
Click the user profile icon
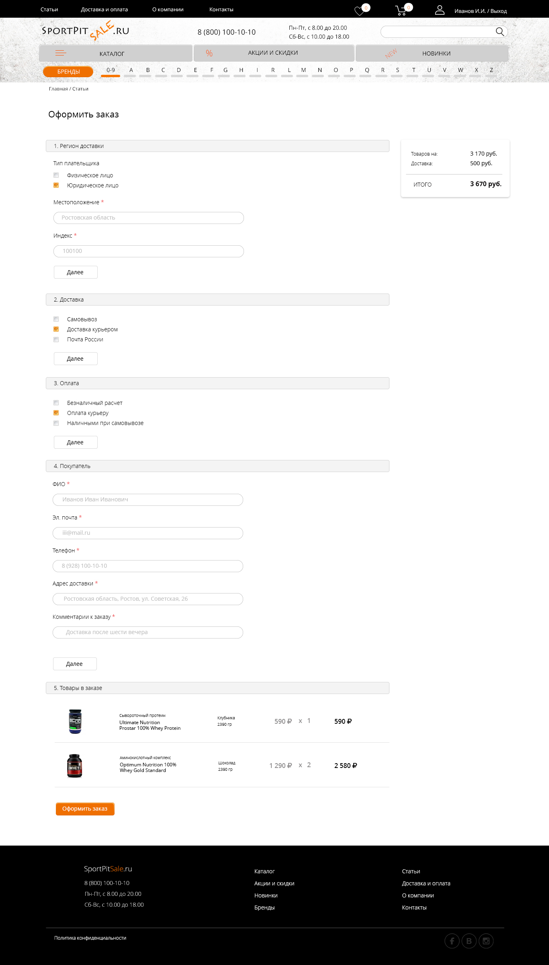[x=440, y=10]
